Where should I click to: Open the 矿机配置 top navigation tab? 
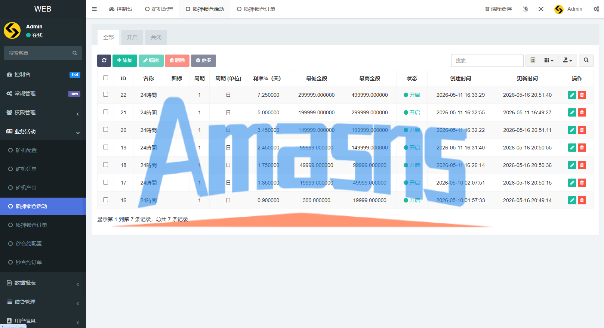click(x=159, y=9)
